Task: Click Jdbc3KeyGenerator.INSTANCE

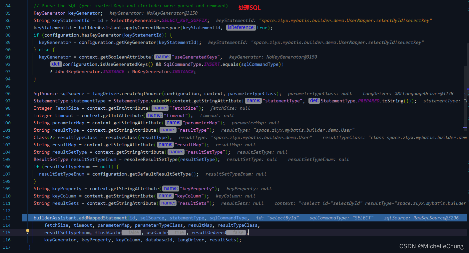Action: [90, 71]
